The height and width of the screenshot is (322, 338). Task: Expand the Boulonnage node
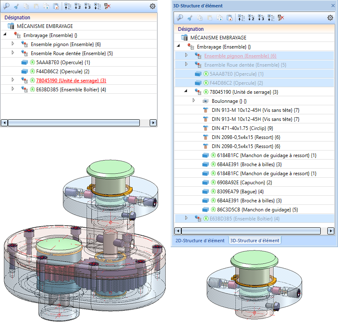[194, 101]
